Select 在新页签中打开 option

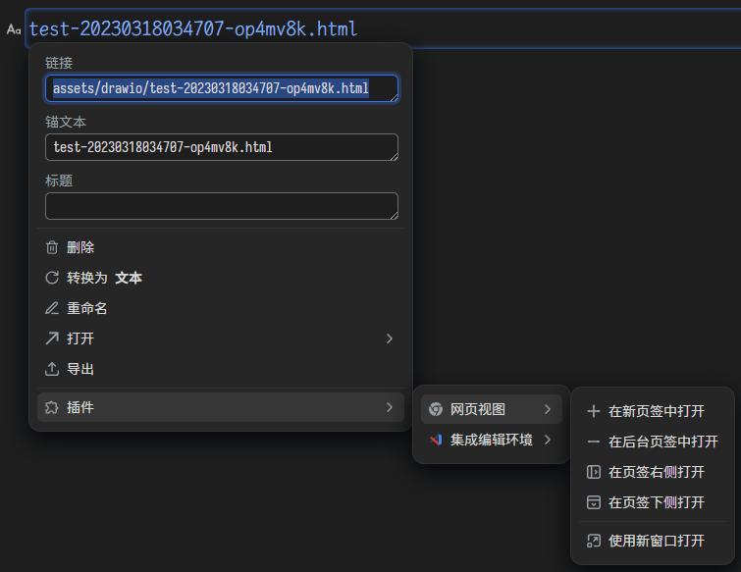[x=653, y=411]
